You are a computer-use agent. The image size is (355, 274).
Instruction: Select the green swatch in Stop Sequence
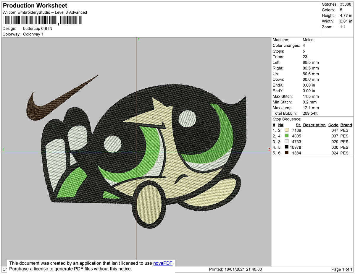(x=286, y=136)
